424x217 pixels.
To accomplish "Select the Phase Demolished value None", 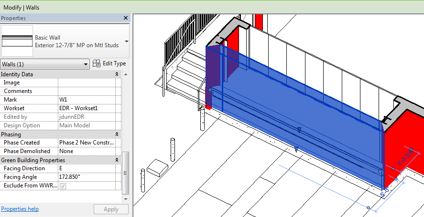I will tap(87, 151).
